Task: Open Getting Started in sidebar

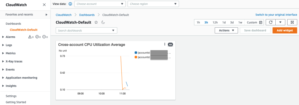Action: [16, 102]
